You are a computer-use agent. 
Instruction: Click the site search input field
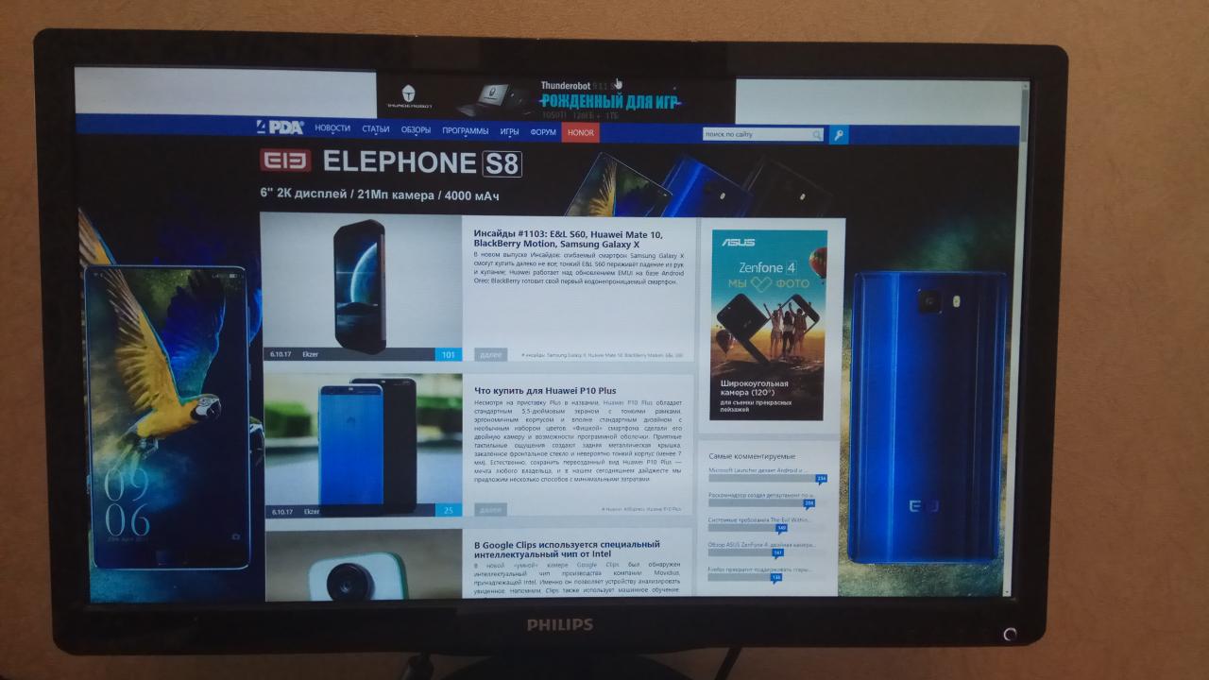pos(758,135)
